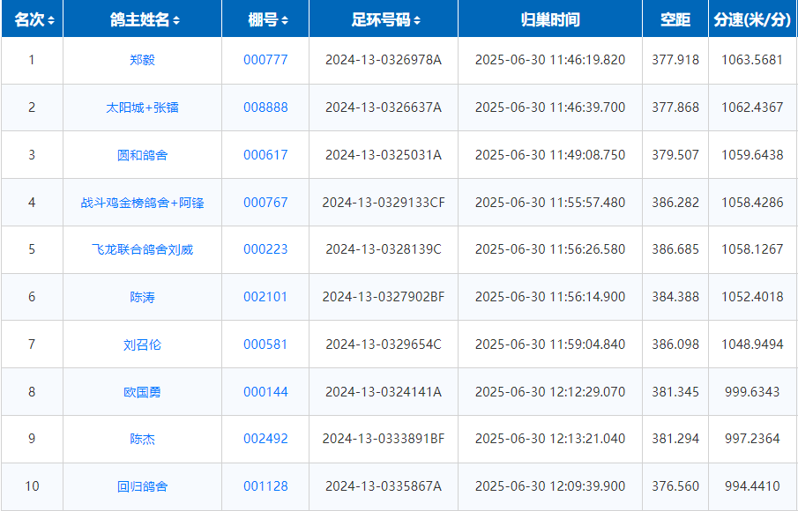Select owner 刘召伦 link
Screen dimensions: 798x511
142,344
